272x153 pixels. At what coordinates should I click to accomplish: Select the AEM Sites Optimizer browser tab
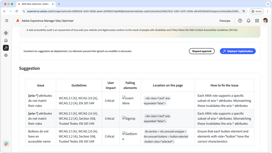[35, 4]
